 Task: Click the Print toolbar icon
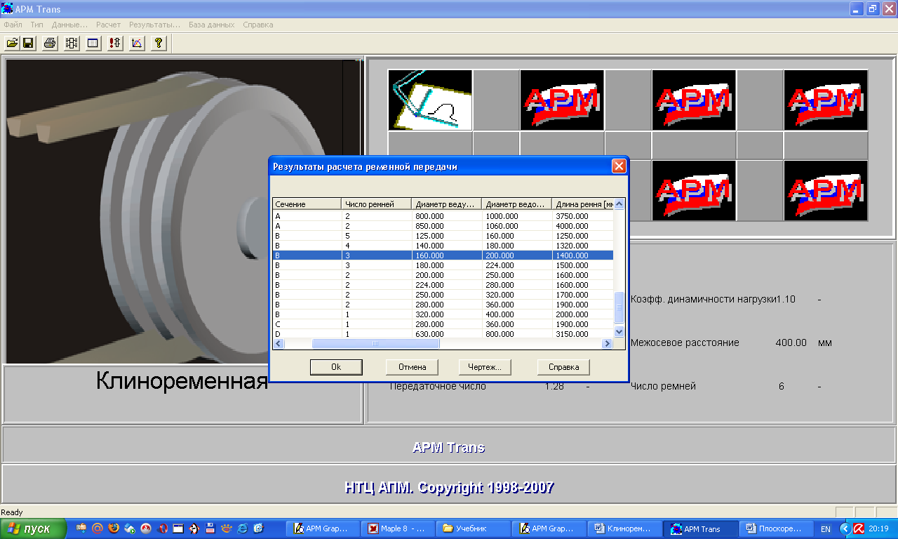pos(50,44)
